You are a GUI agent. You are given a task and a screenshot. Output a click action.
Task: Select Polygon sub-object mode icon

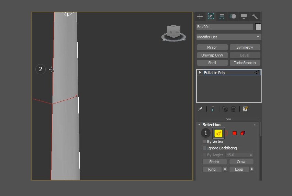(235, 133)
